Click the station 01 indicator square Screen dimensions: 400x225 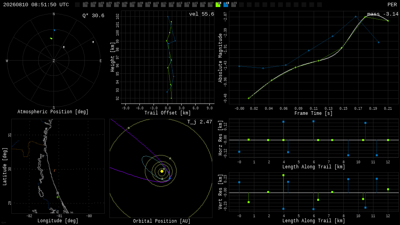pyautogui.click(x=85, y=4)
